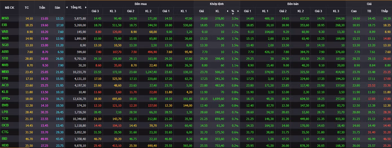Open the BID ticker symbol

(4, 139)
